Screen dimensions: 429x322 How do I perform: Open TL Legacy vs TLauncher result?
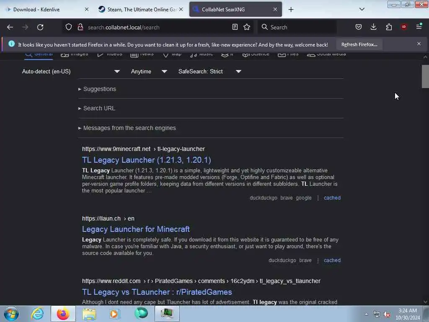pyautogui.click(x=157, y=292)
